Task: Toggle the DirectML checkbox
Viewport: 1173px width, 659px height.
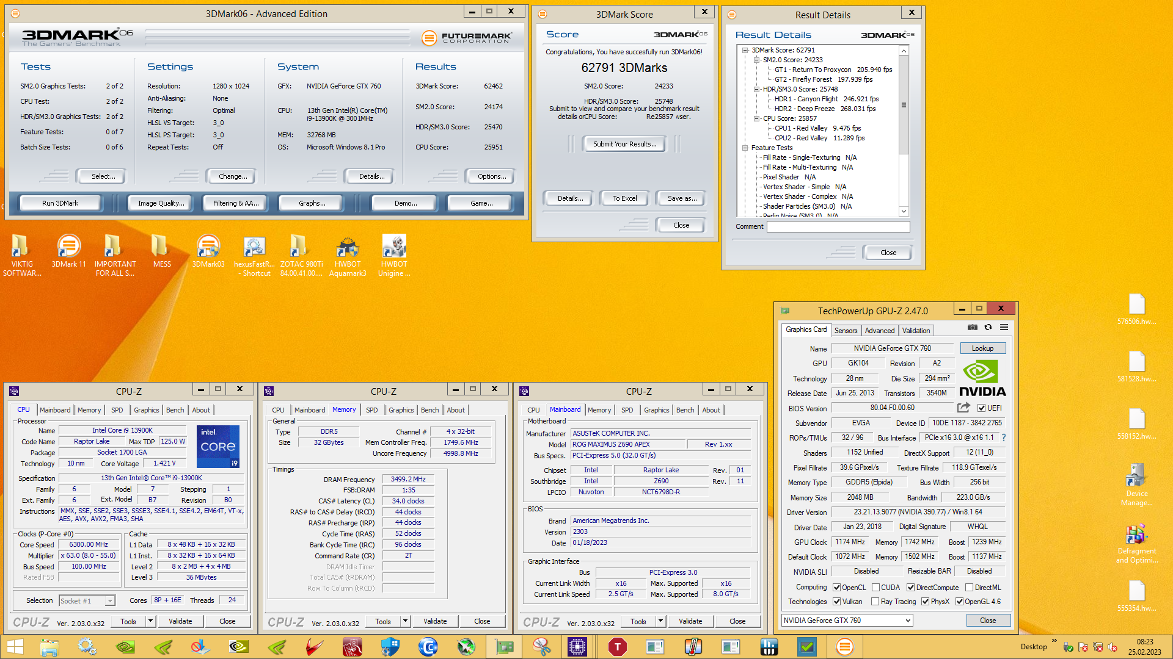Action: tap(969, 588)
